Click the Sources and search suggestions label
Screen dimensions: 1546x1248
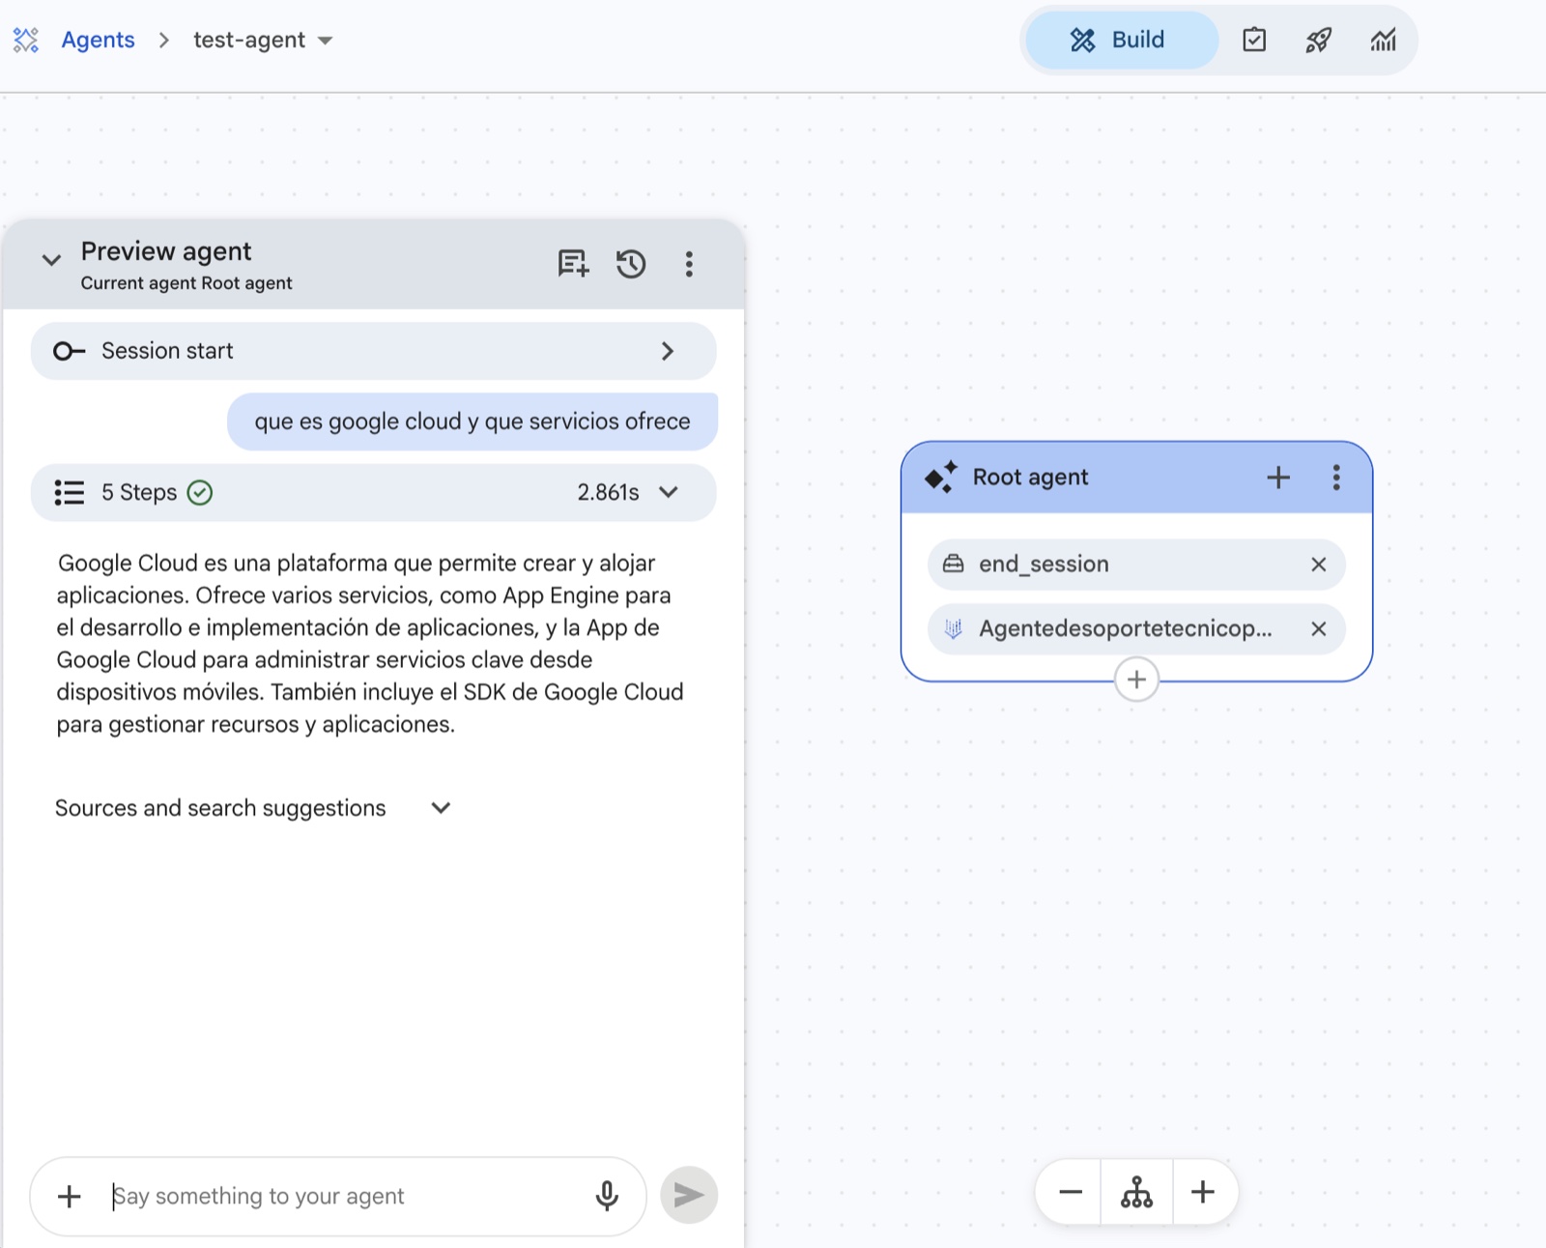pos(220,808)
